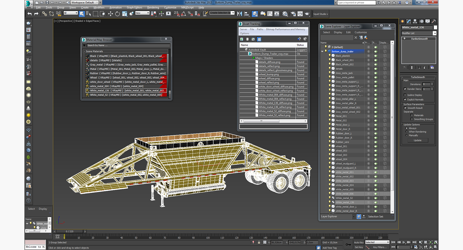Activate the Select and Link tool
This screenshot has width=463, height=250.
(44, 14)
